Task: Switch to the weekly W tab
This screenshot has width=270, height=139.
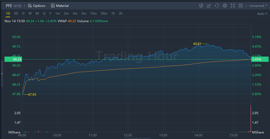Action: (30, 13)
